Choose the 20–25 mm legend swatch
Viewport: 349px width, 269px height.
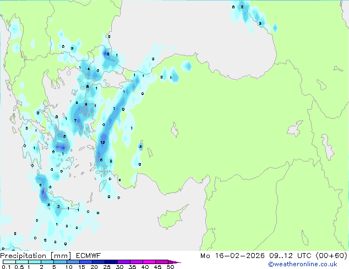99,262
